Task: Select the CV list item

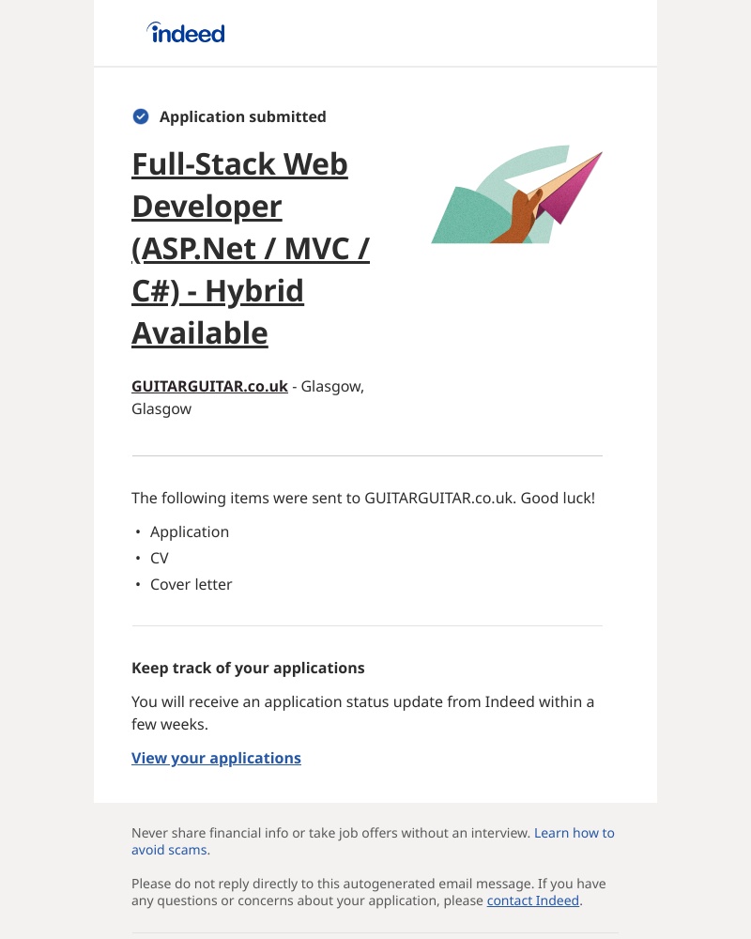Action: pos(159,558)
